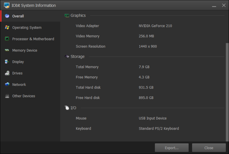Click the Processor & Motherboard chip icon
The height and width of the screenshot is (154, 229).
click(x=7, y=38)
